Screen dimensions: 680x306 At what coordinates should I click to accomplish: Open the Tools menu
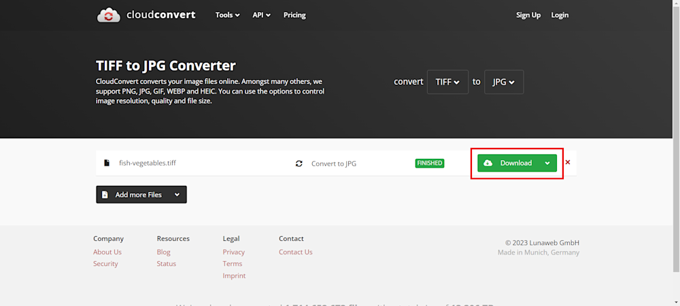[228, 15]
